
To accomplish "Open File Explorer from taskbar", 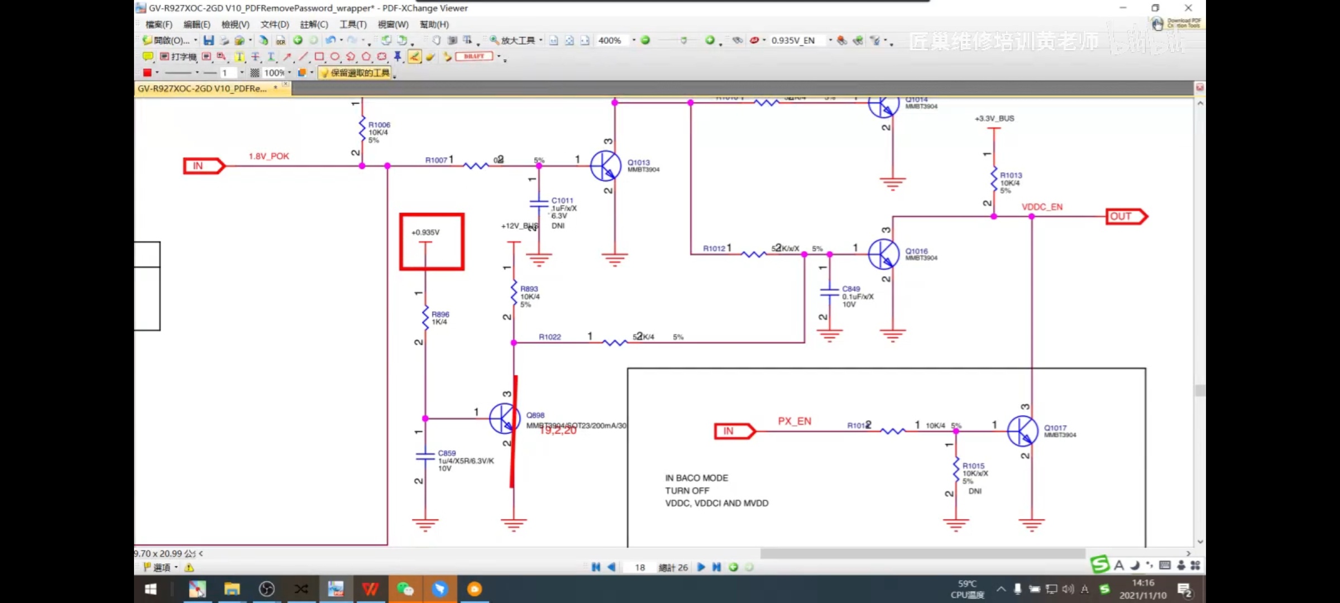I will click(x=232, y=589).
